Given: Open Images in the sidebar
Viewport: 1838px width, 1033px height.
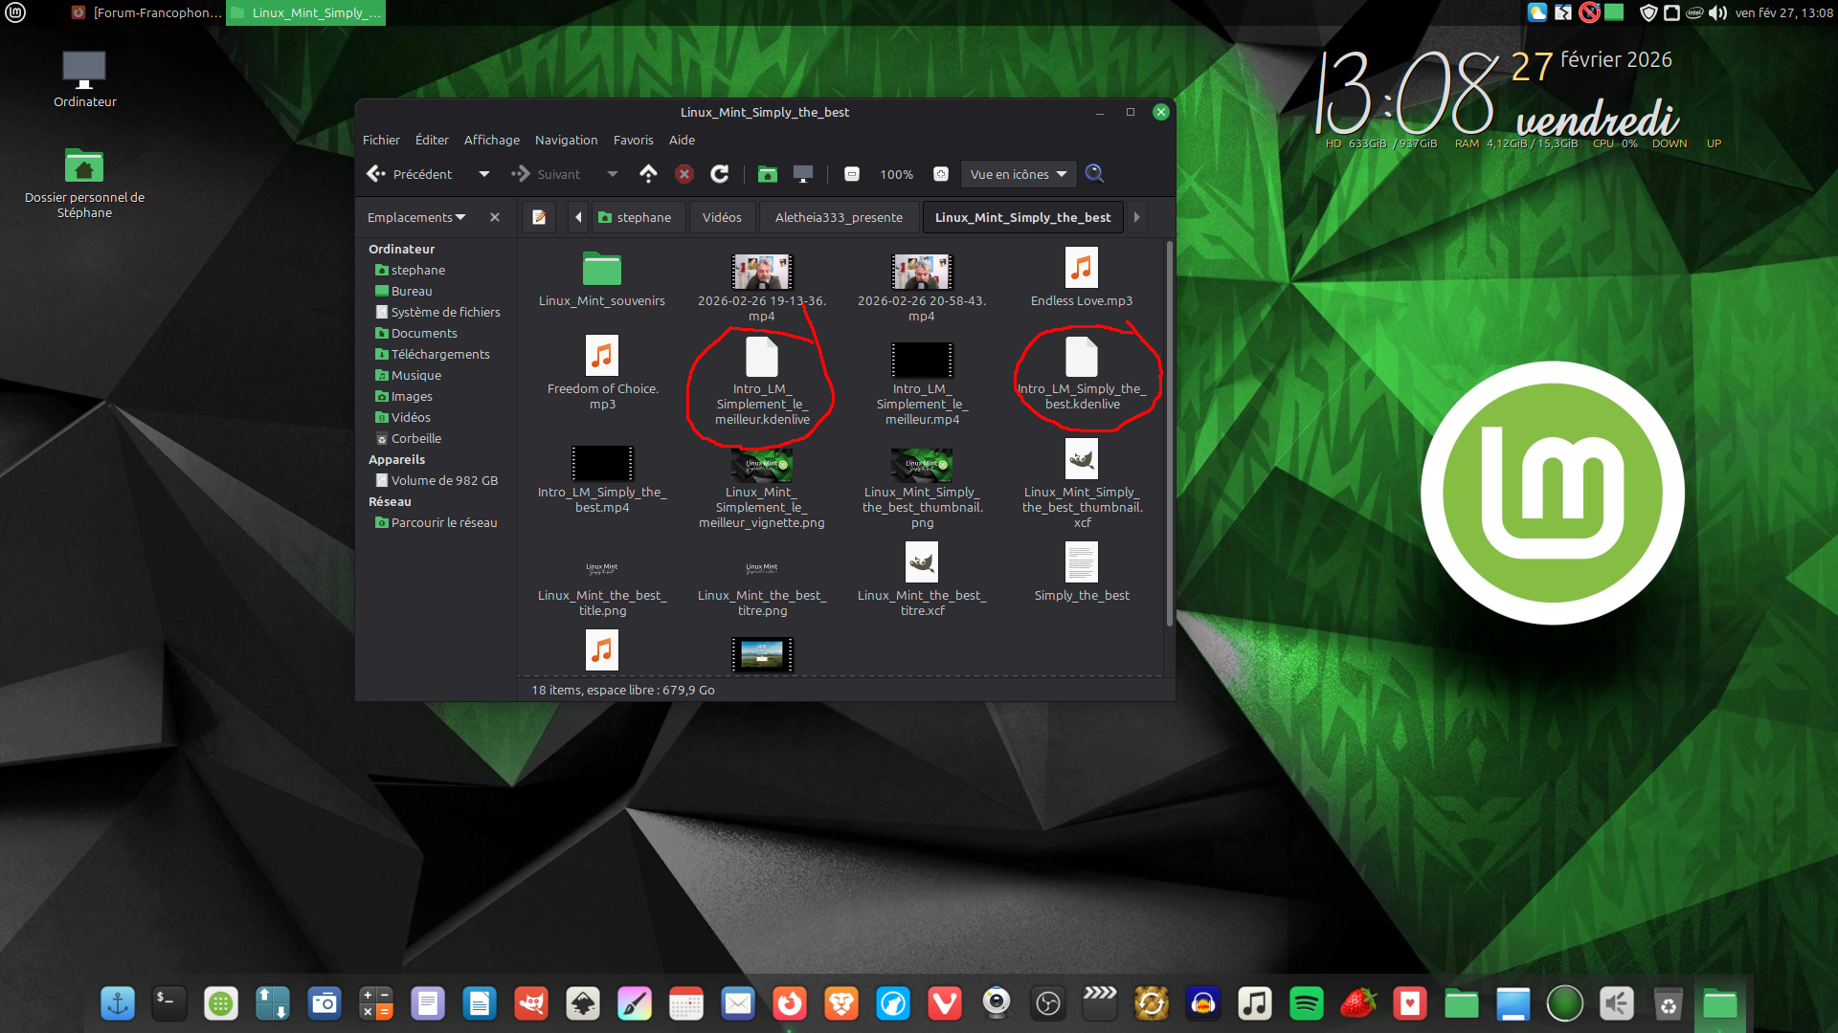Looking at the screenshot, I should (x=404, y=397).
